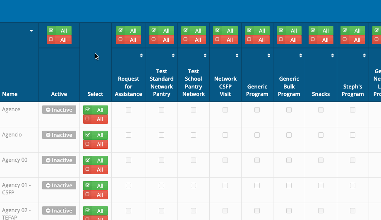Tick Generic Program checkbox for Agency 00
The image size is (381, 220).
(257, 160)
